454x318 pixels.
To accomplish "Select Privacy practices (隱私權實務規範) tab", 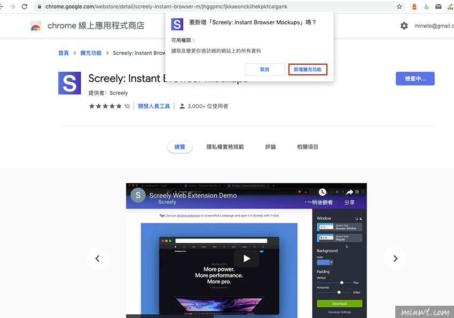I will click(225, 147).
